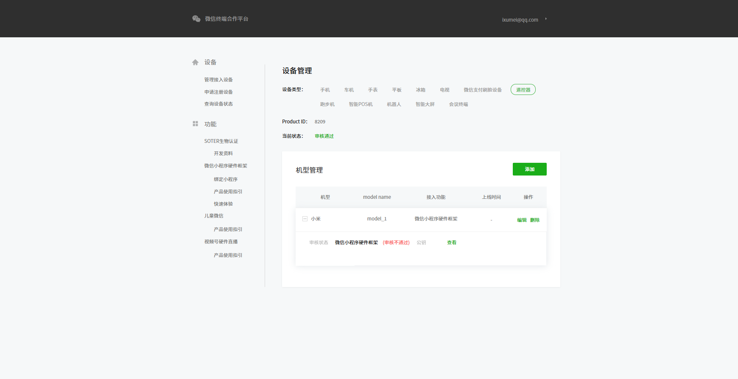
Task: Click 删除 for the 小米 model
Action: (x=535, y=220)
